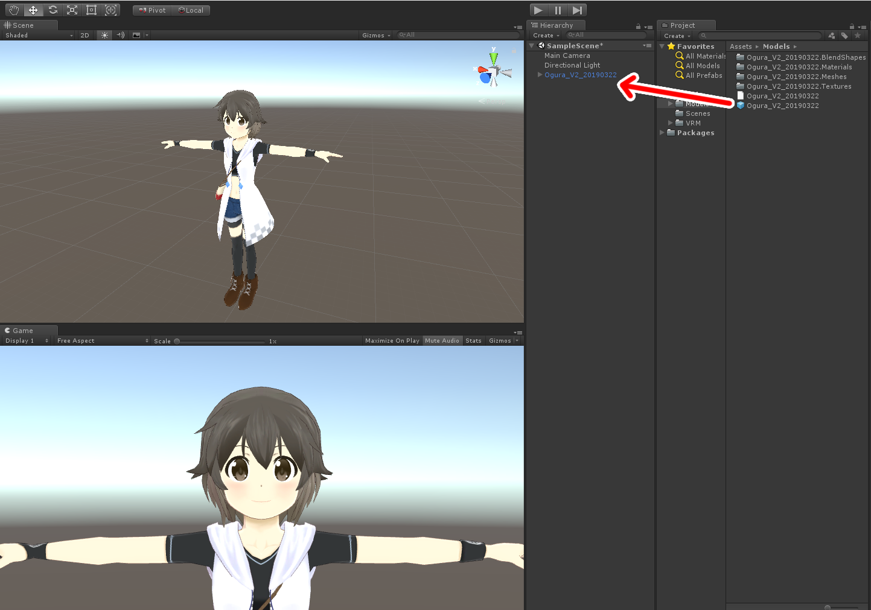Toggle the Stats overlay button

(474, 341)
